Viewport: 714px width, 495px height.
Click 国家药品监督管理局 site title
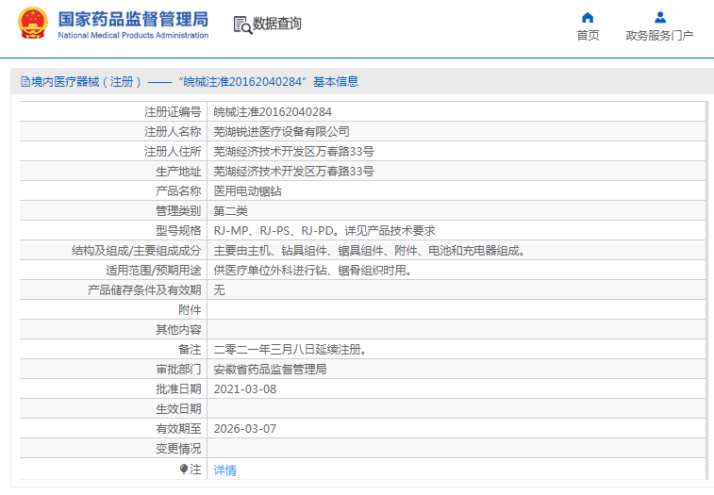pos(133,19)
